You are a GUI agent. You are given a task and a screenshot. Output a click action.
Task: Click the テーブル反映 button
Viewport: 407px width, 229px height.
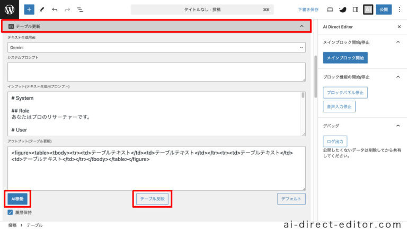153,199
